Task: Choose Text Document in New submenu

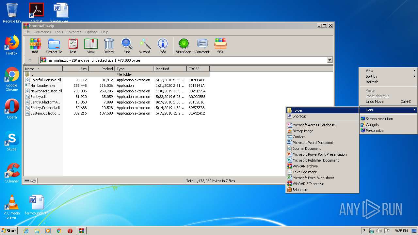Action: [322, 172]
